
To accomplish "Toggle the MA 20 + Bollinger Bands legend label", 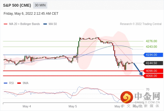I will [24, 24].
